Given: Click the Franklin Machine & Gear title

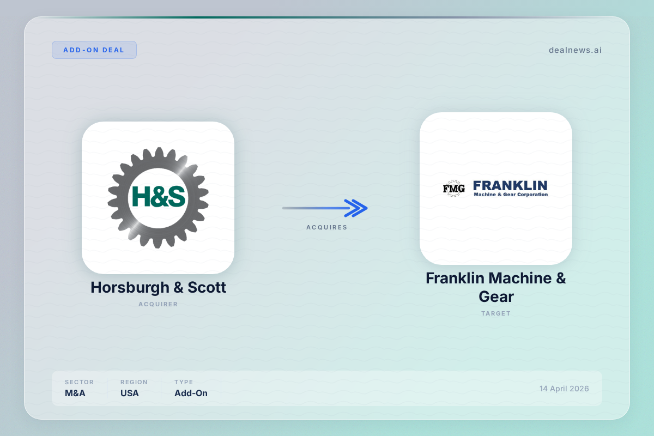Looking at the screenshot, I should coord(495,287).
